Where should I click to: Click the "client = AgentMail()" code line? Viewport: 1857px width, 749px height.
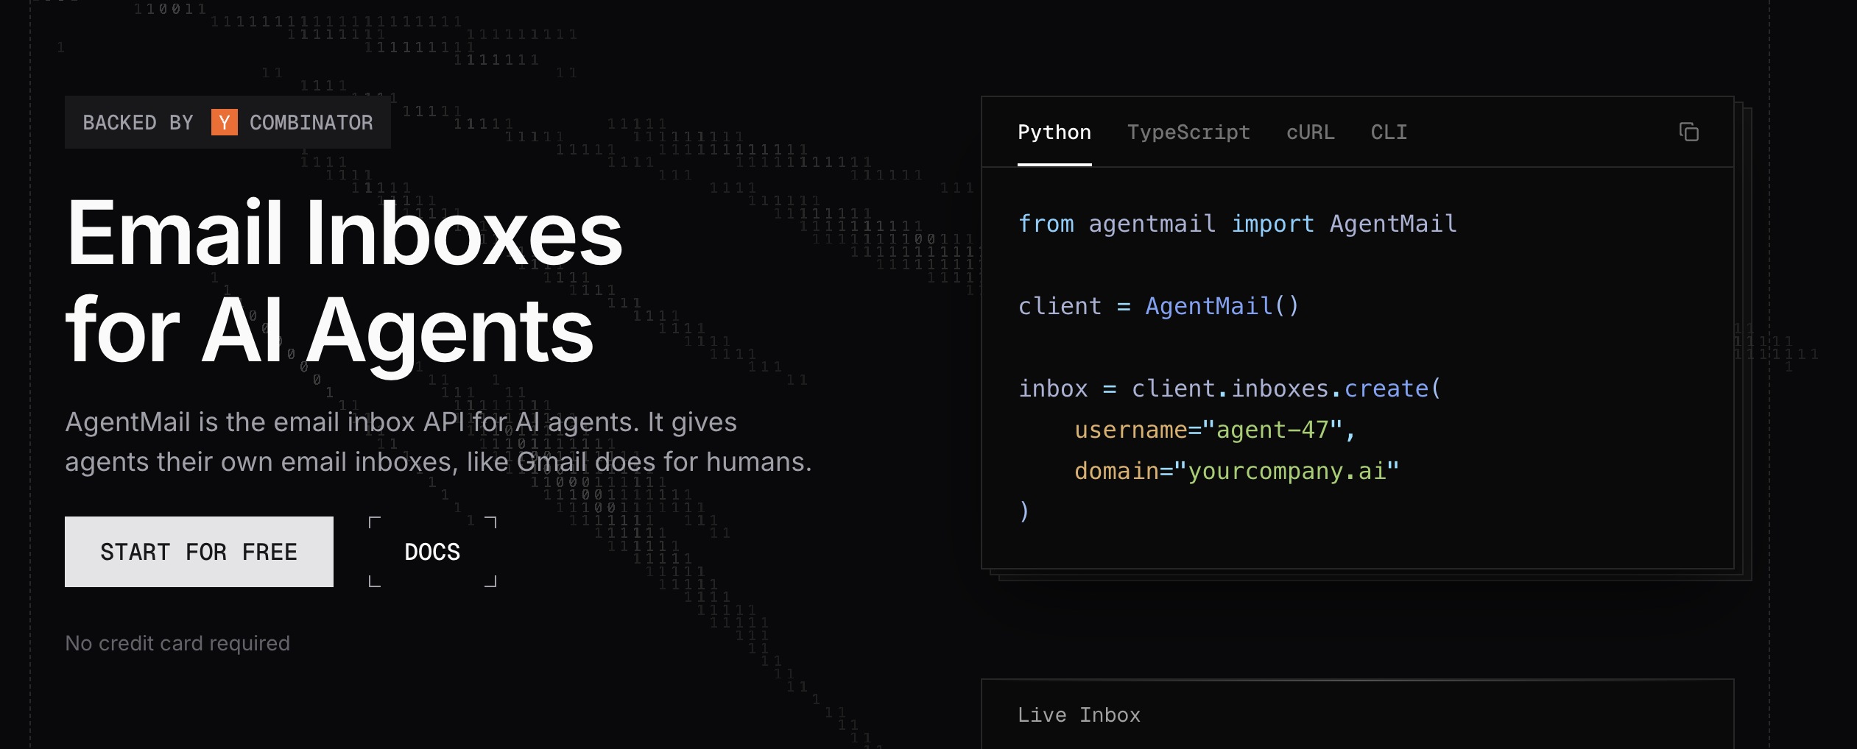coord(1158,306)
